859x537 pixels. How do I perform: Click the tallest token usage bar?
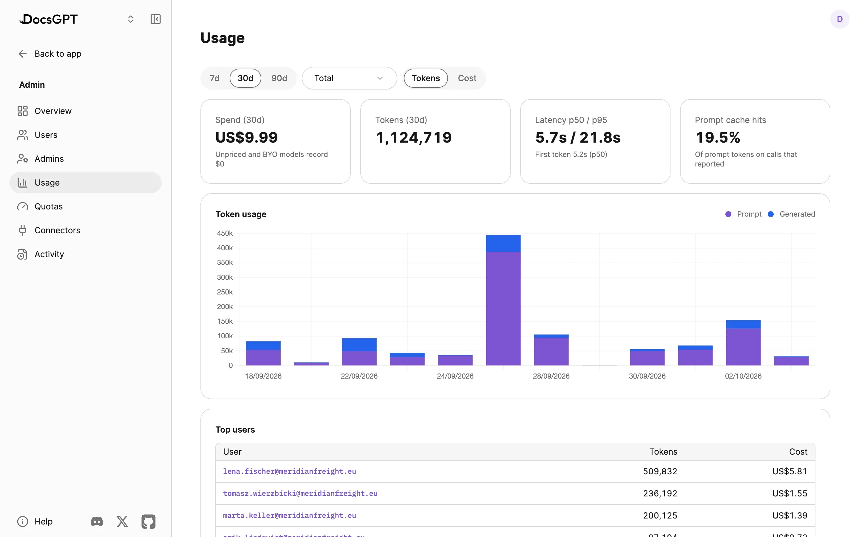[x=503, y=300]
